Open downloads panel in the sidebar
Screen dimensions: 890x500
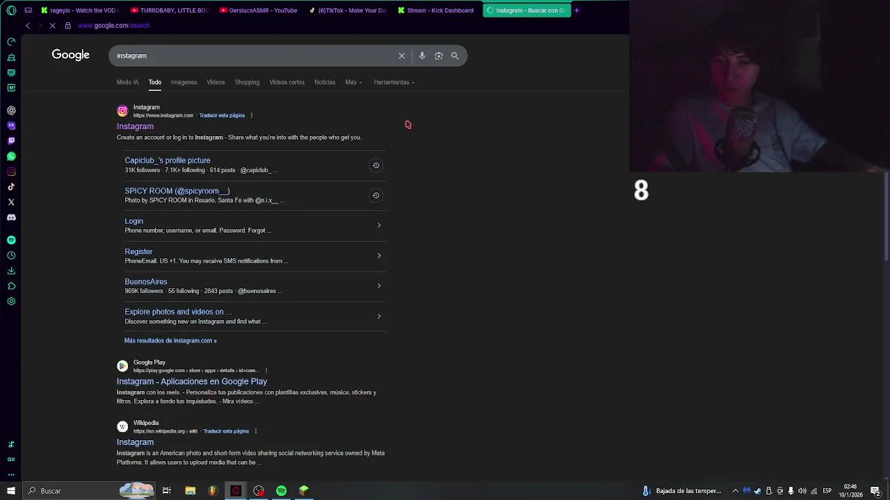[x=11, y=271]
